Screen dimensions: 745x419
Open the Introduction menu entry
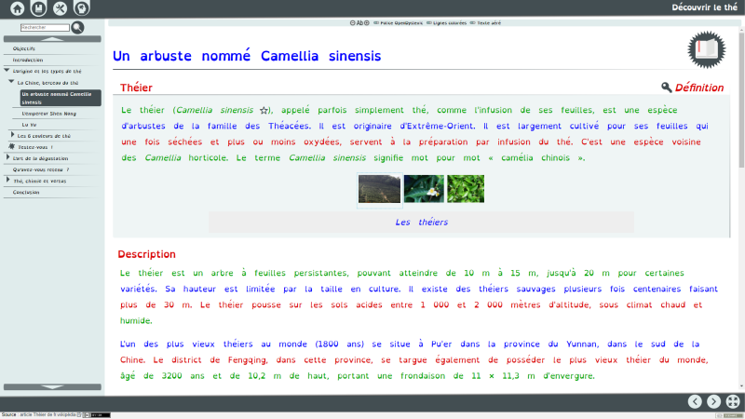tap(28, 60)
